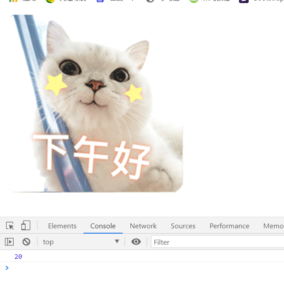Open the Performance tab

229,226
